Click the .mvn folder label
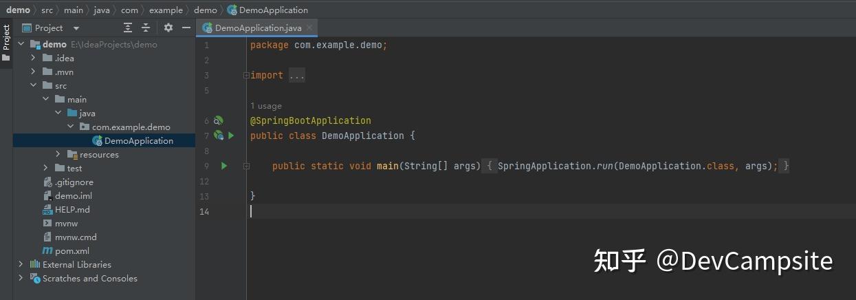 tap(64, 72)
